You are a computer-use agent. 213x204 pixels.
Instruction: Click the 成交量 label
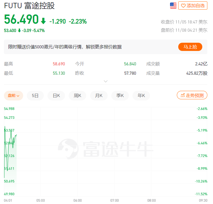point(153,73)
